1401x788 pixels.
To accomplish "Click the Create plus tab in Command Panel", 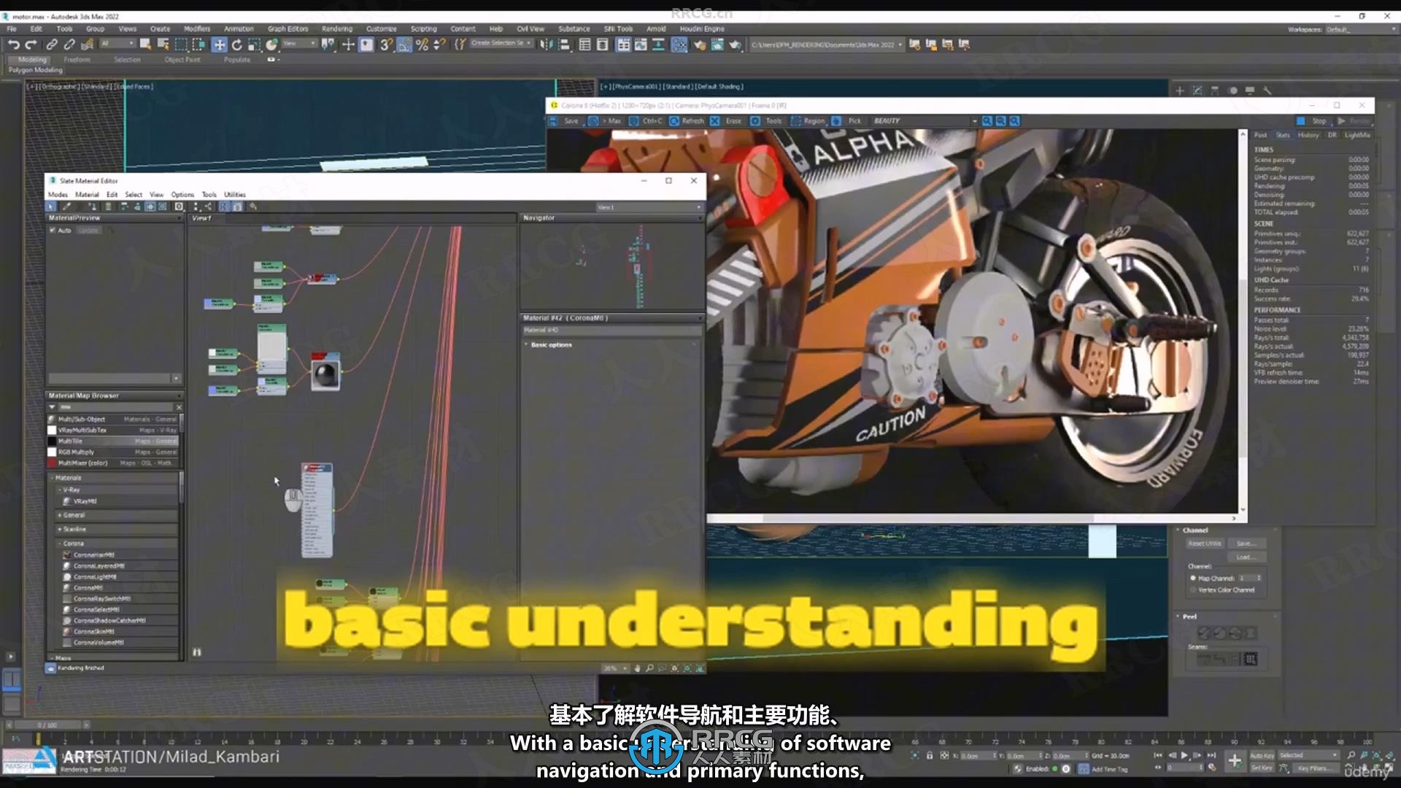I will (1179, 90).
